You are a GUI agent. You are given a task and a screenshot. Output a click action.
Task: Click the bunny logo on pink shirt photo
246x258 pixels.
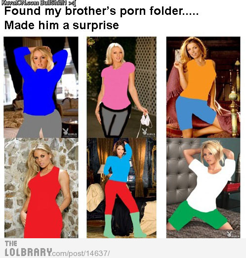pyautogui.click(x=145, y=131)
